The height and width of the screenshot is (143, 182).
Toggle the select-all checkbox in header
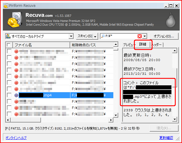9,45
